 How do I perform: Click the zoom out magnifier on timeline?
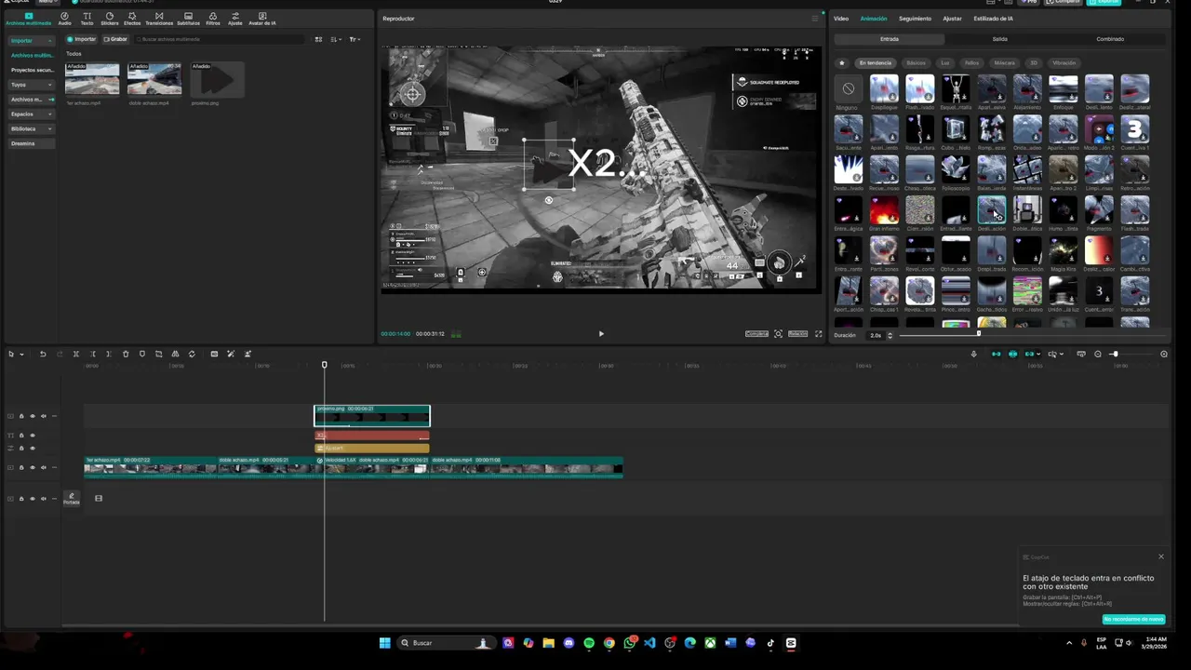point(1098,354)
